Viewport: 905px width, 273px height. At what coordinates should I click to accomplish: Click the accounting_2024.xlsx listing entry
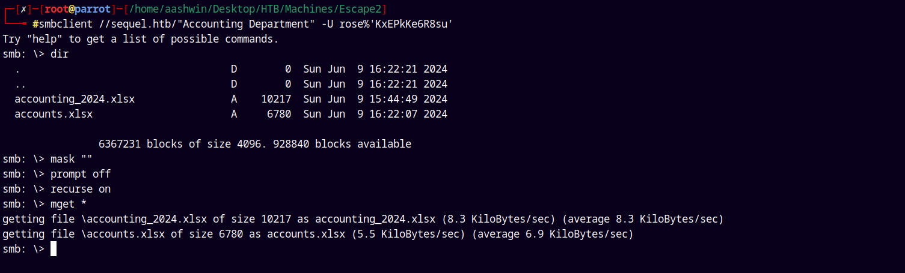tap(75, 99)
